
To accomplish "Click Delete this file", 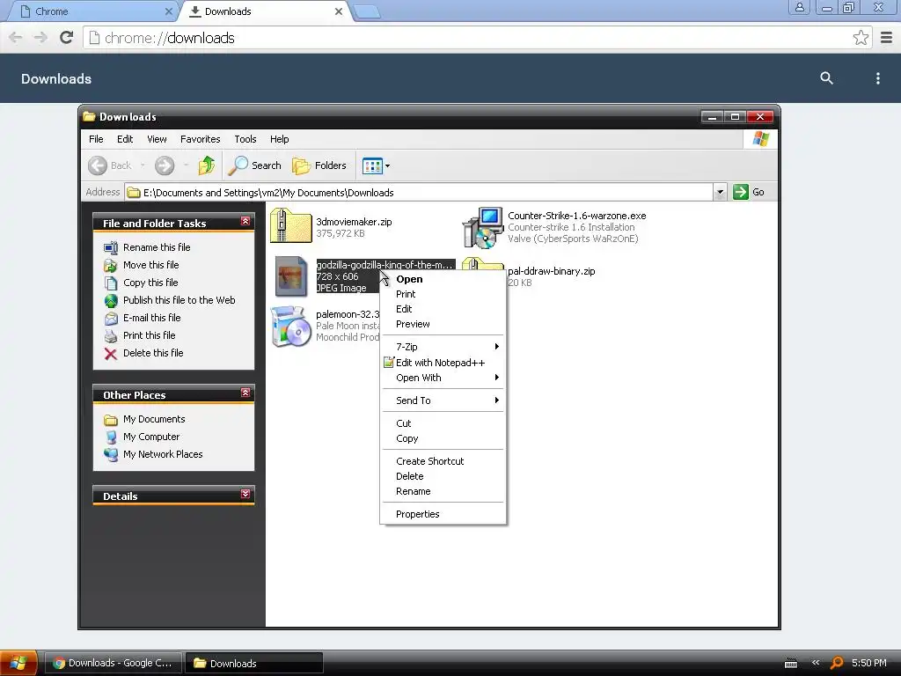I will (153, 353).
